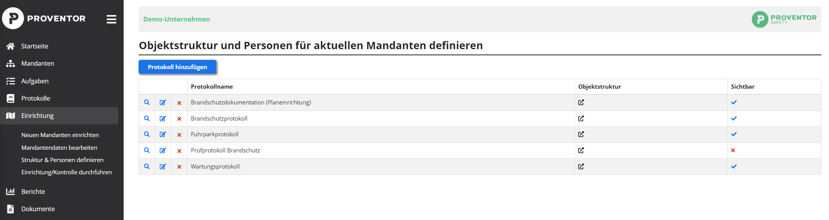The width and height of the screenshot is (829, 220).
Task: View details of Wartungsprotokoll with magnifier
Action: click(147, 167)
